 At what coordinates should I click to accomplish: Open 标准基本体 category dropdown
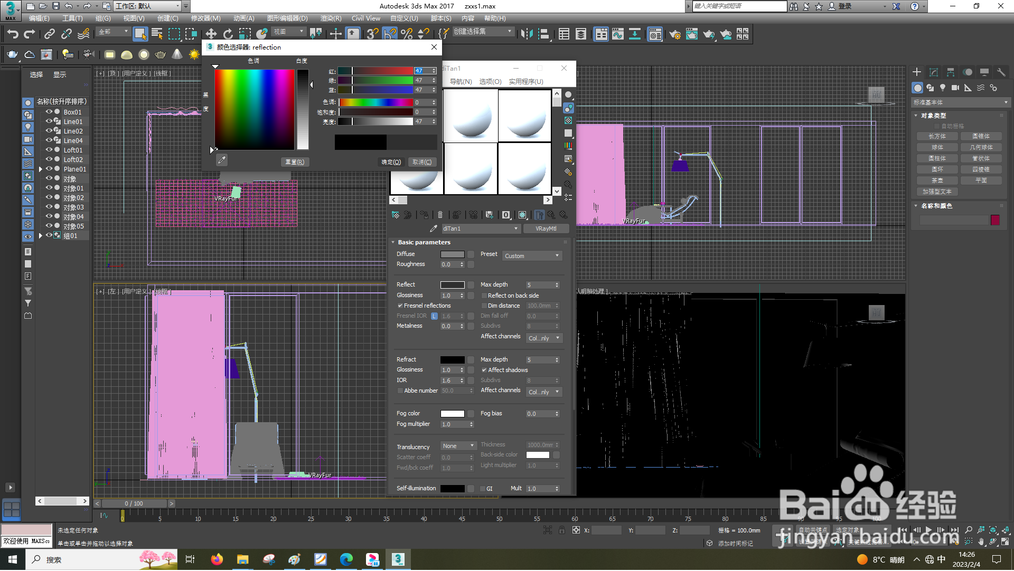tap(960, 102)
